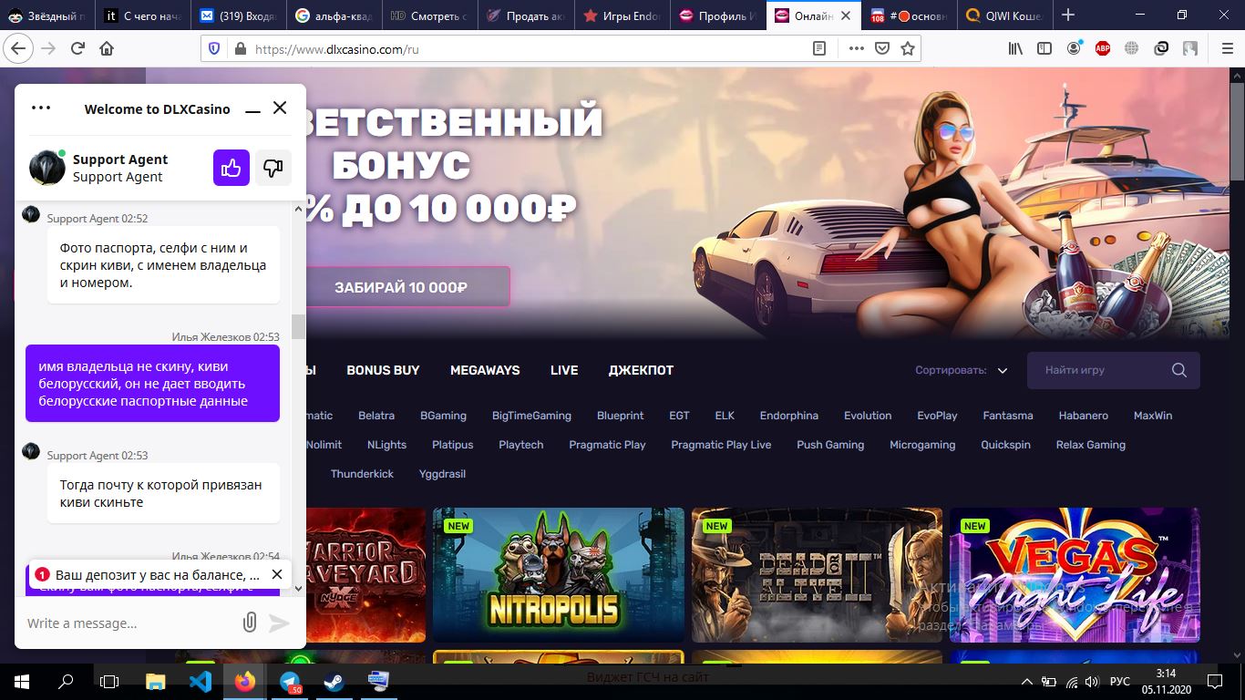Filter by Relax Gaming provider
This screenshot has width=1245, height=700.
point(1091,445)
